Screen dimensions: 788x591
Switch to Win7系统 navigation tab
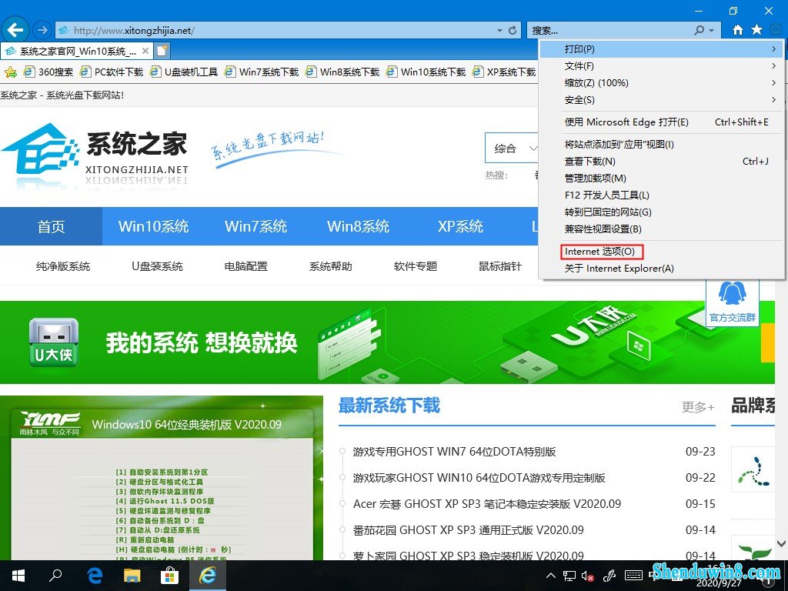255,226
